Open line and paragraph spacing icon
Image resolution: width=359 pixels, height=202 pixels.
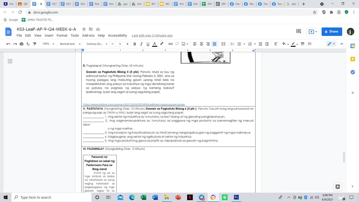pyautogui.click(x=224, y=44)
